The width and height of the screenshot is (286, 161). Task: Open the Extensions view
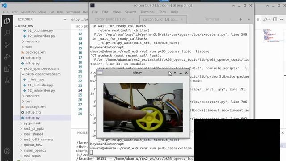pyautogui.click(x=7, y=68)
